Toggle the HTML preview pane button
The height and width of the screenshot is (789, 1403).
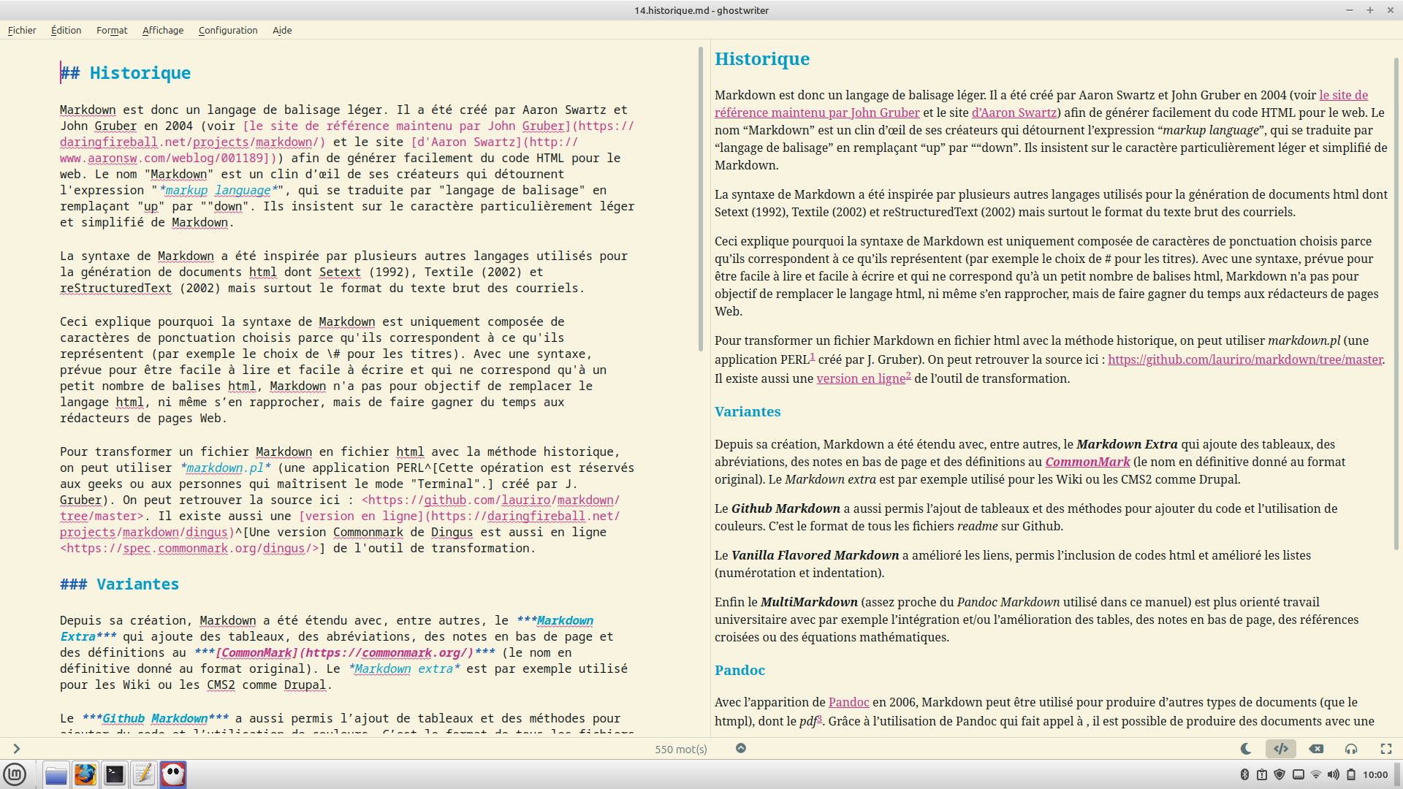(x=1281, y=749)
